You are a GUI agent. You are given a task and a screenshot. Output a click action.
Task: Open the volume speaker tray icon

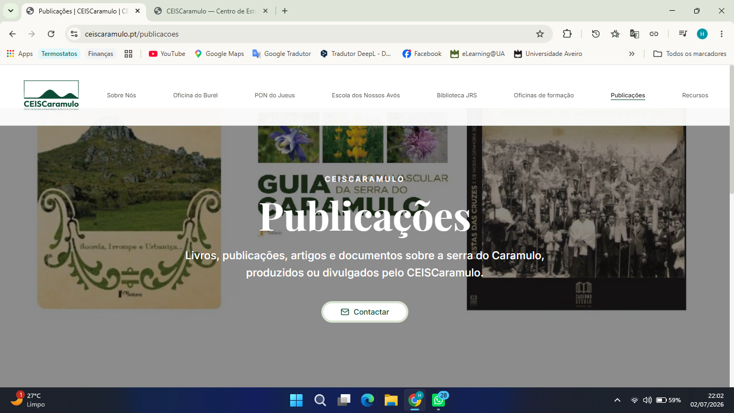[x=647, y=400]
